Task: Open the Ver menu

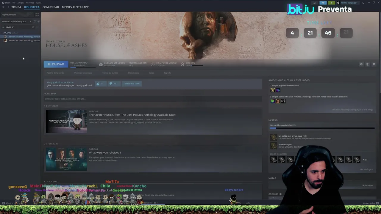Action: point(14,3)
